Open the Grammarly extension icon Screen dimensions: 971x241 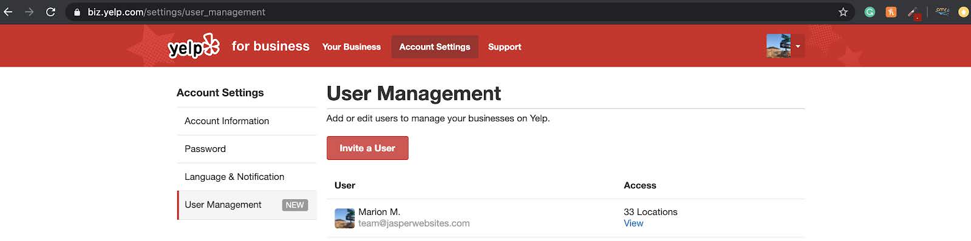(x=870, y=12)
